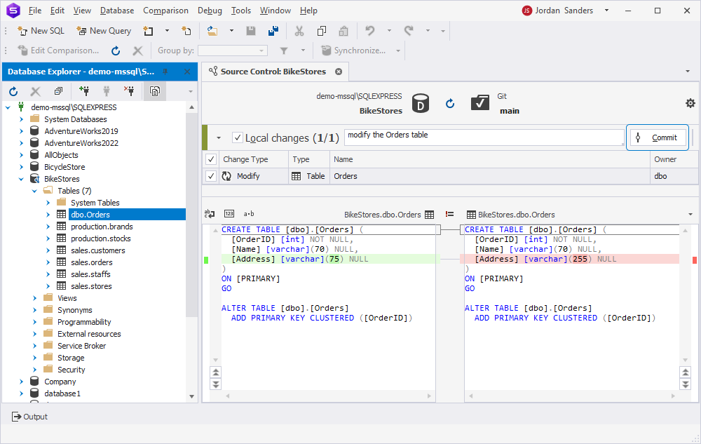Image resolution: width=701 pixels, height=444 pixels.
Task: Close the Database Explorer panel
Action: [187, 72]
